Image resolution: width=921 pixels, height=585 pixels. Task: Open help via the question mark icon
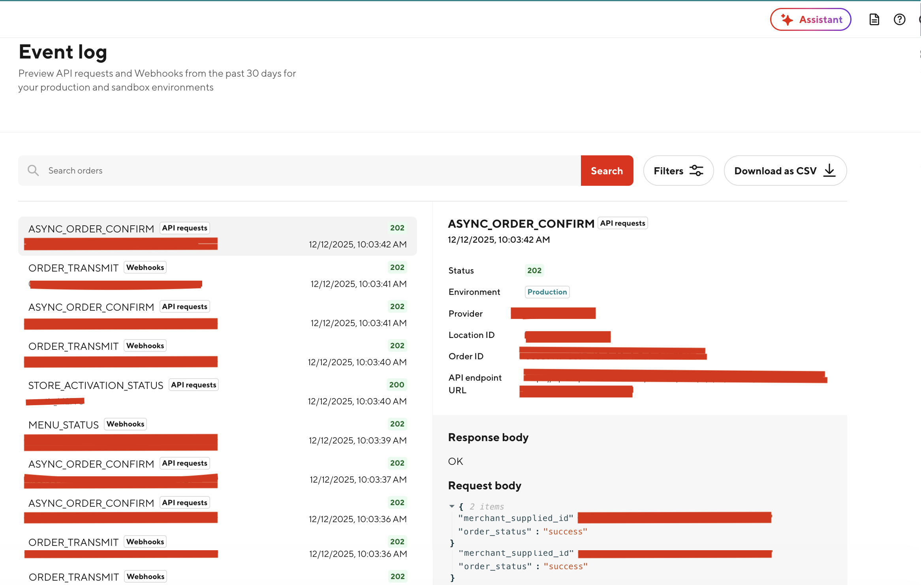point(899,19)
